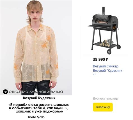Screen dimensions: 133x120
Task: Click the отказала модная железа watermark text
Action: point(36,91)
